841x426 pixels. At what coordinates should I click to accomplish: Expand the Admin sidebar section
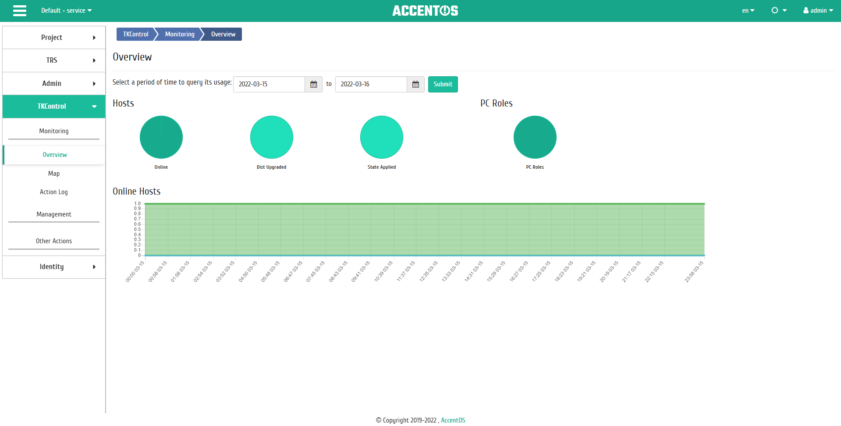(54, 84)
